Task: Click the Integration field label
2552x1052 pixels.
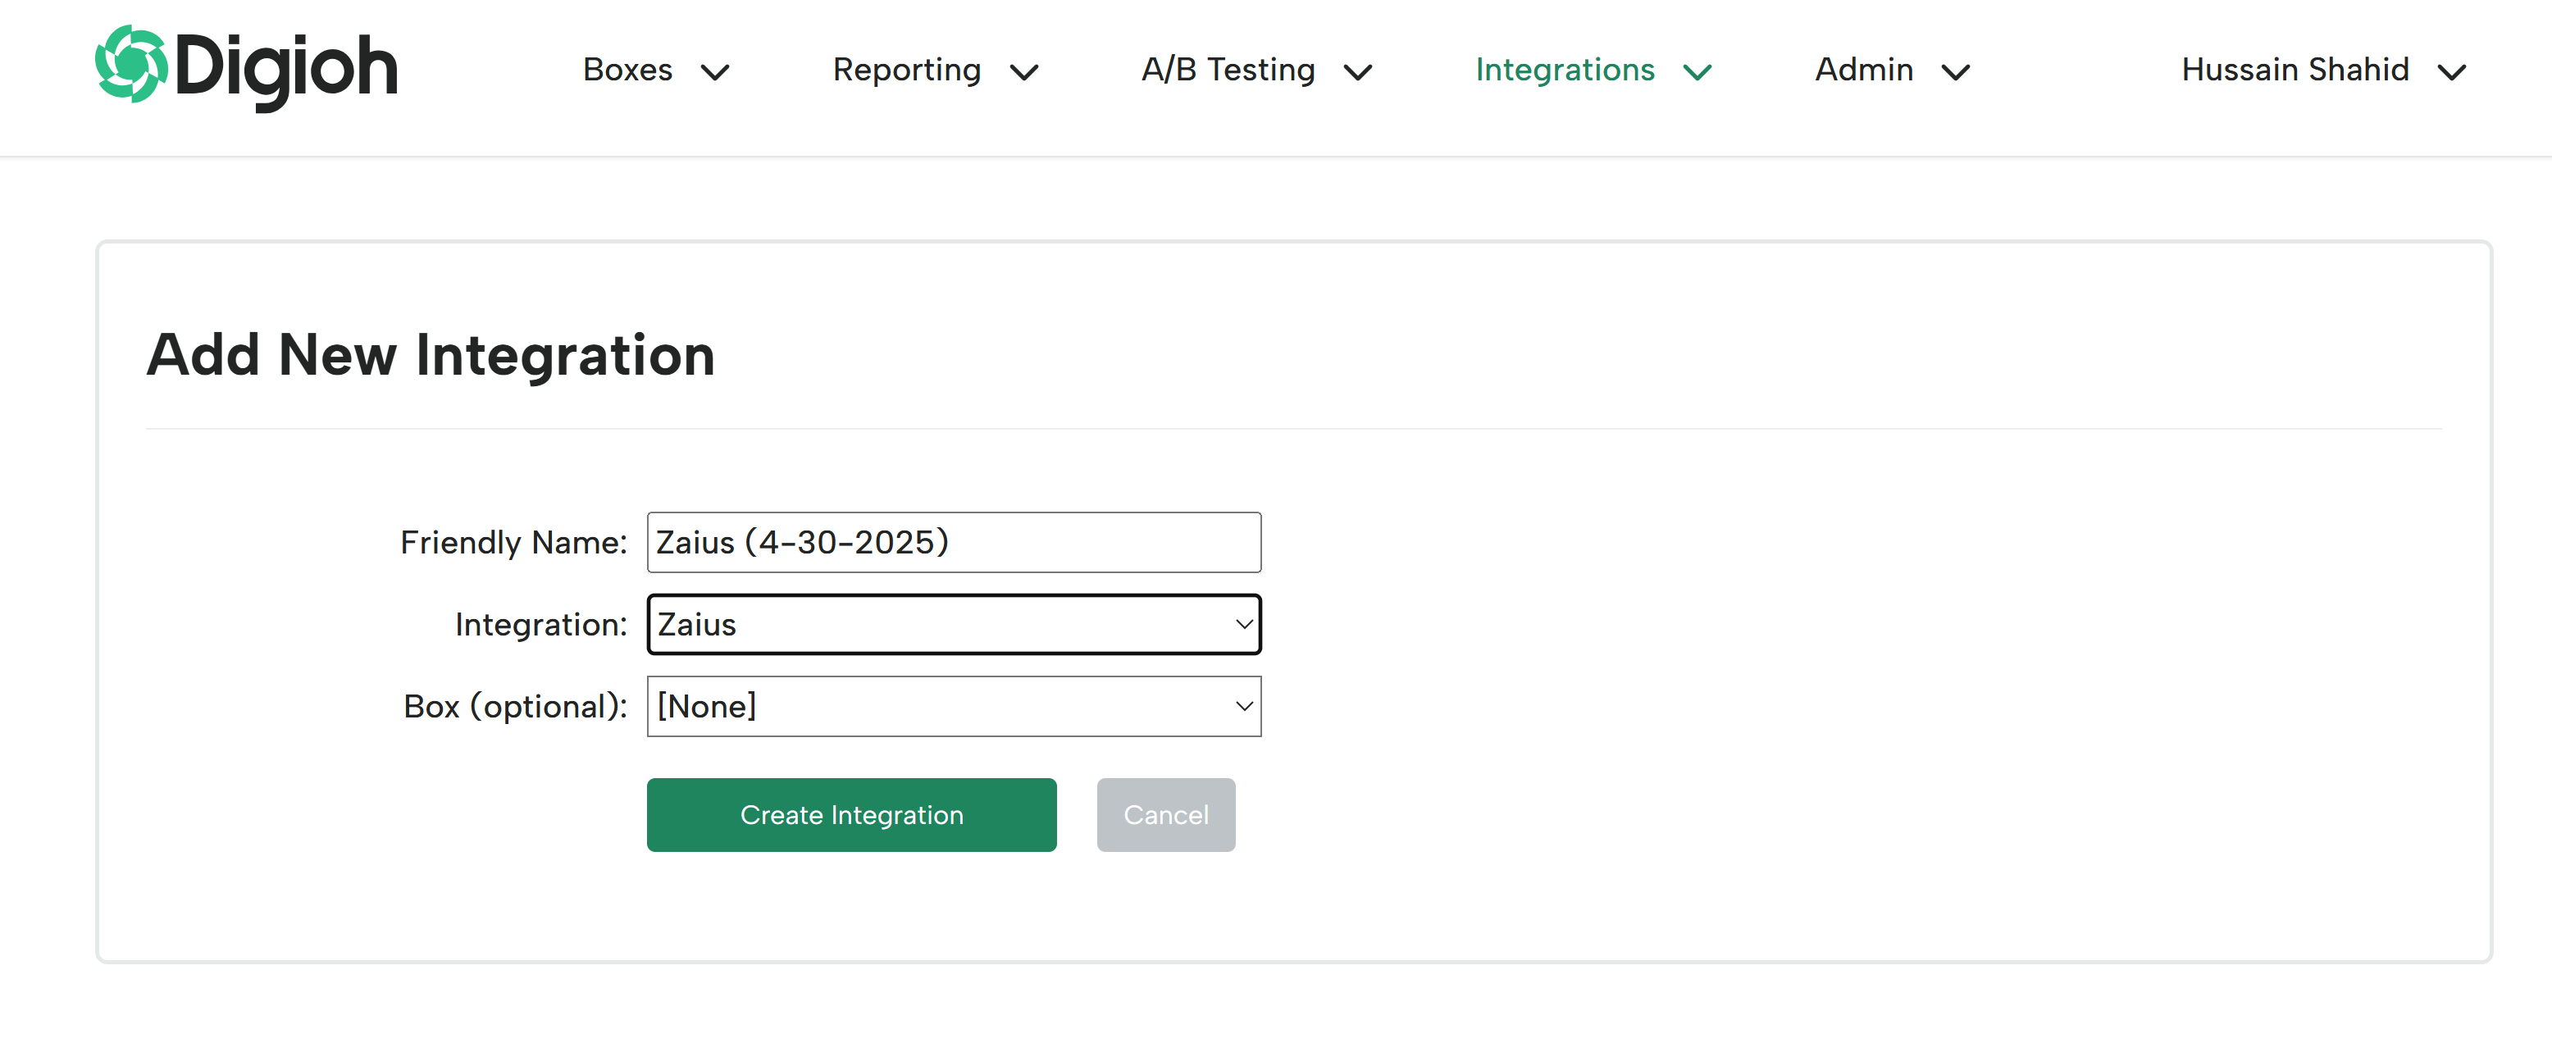Action: 541,625
